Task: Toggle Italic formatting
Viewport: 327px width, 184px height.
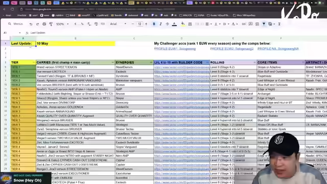Action: pos(160,24)
